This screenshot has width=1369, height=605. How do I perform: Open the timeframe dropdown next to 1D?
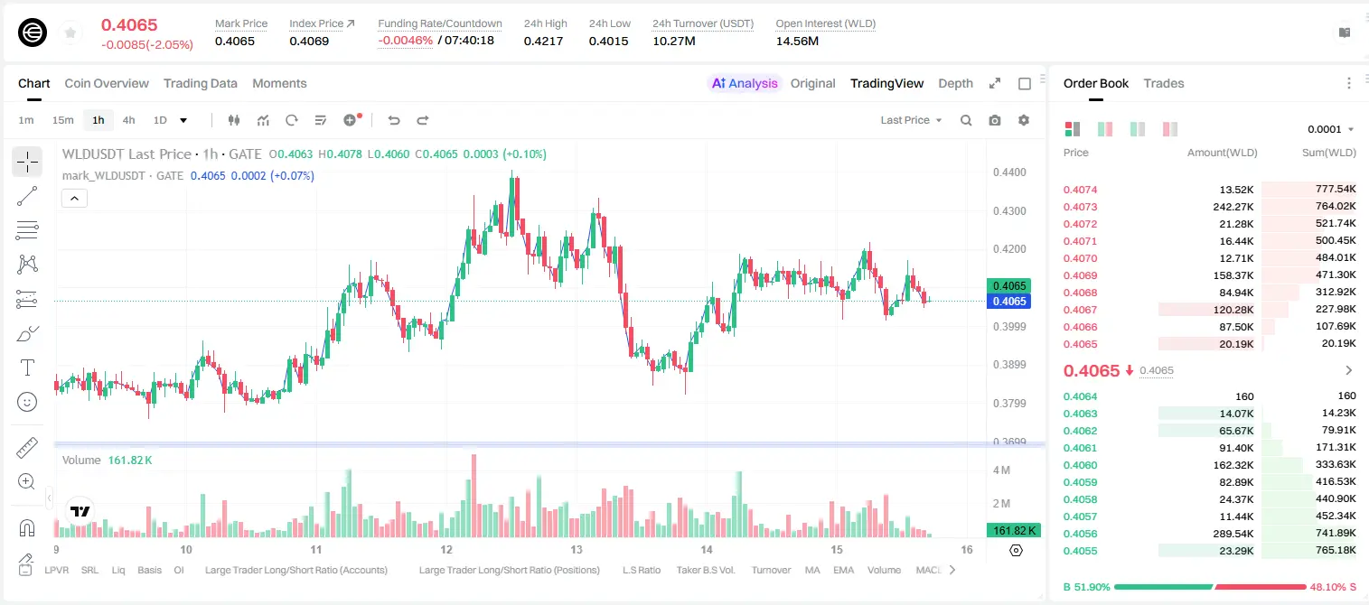pyautogui.click(x=183, y=120)
